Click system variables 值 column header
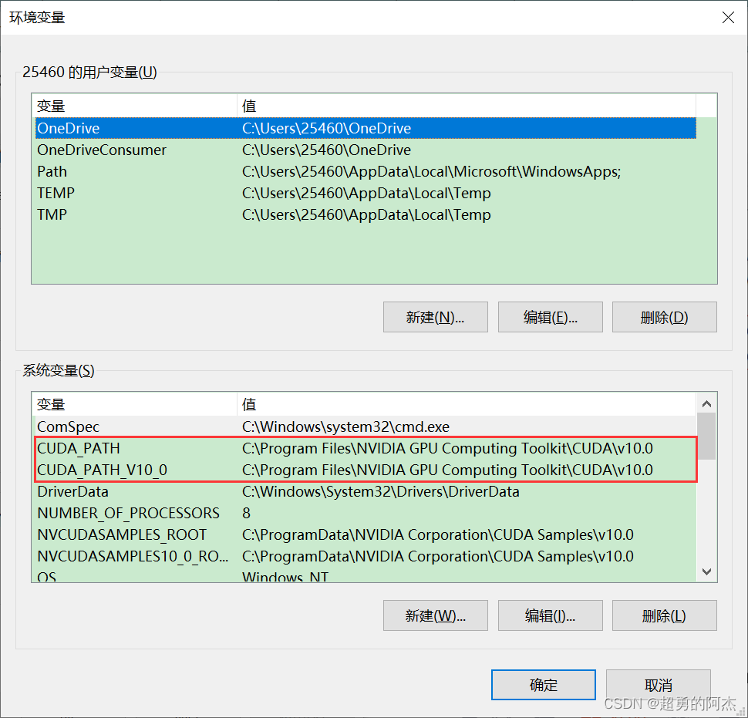Screen dimensions: 748x718 (x=466, y=404)
